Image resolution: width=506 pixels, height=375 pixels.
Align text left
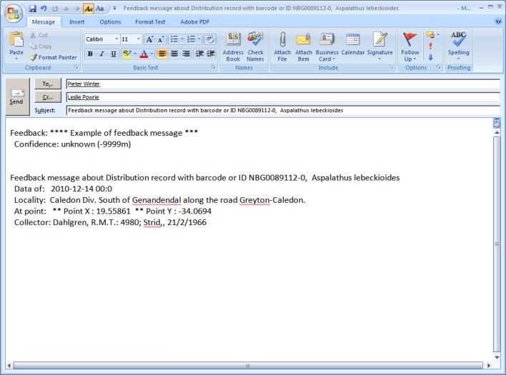[163, 54]
